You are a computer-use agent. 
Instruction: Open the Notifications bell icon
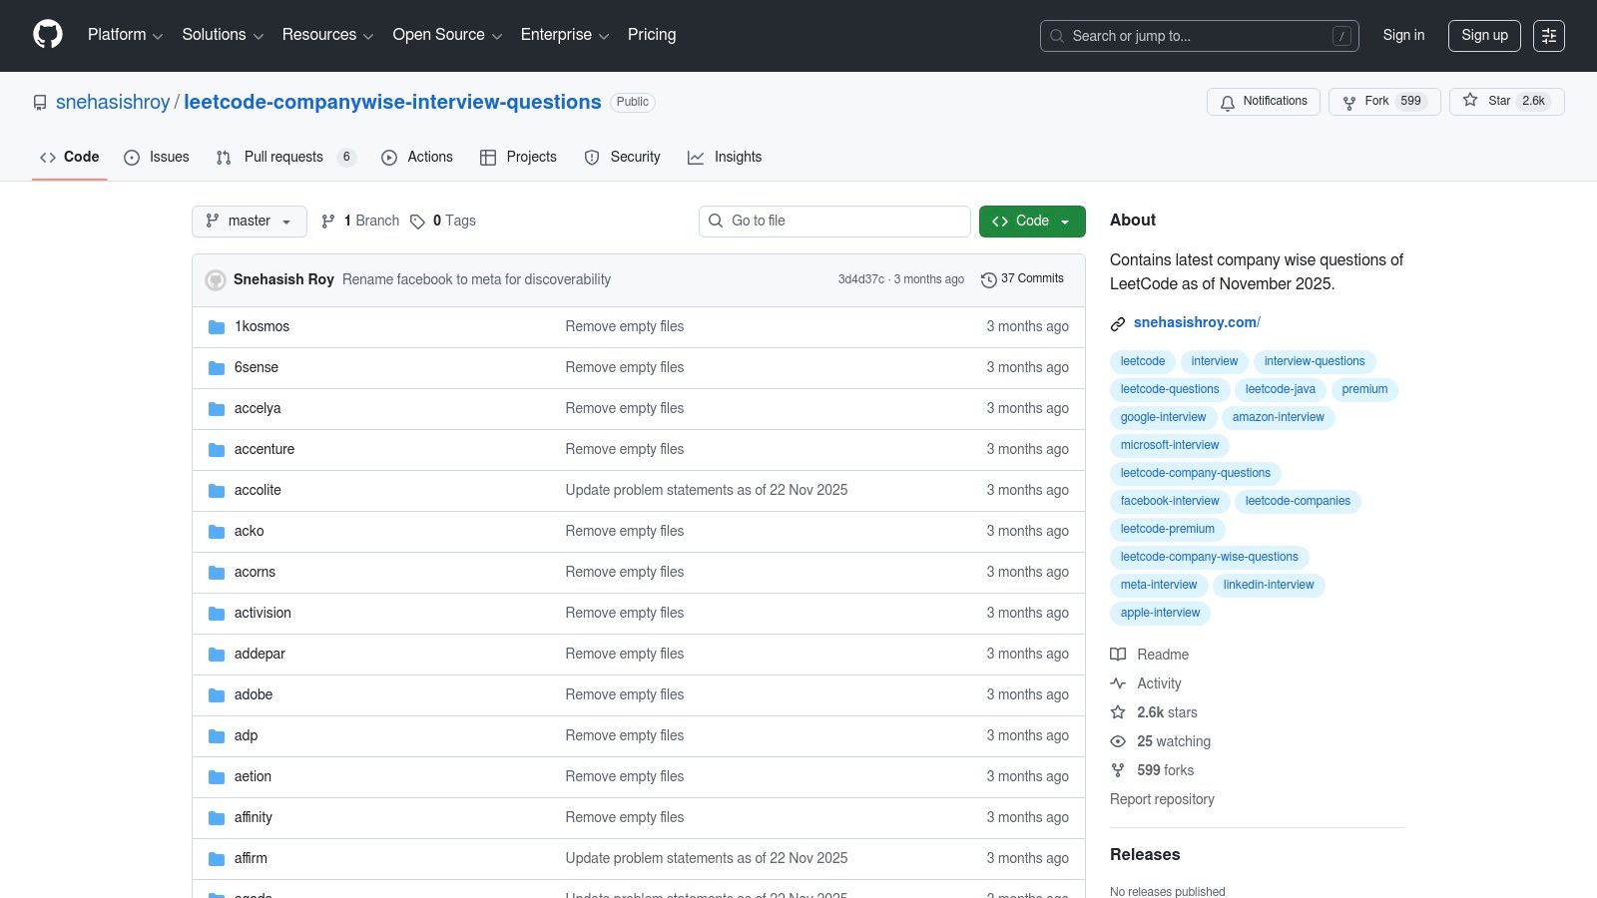pos(1227,102)
